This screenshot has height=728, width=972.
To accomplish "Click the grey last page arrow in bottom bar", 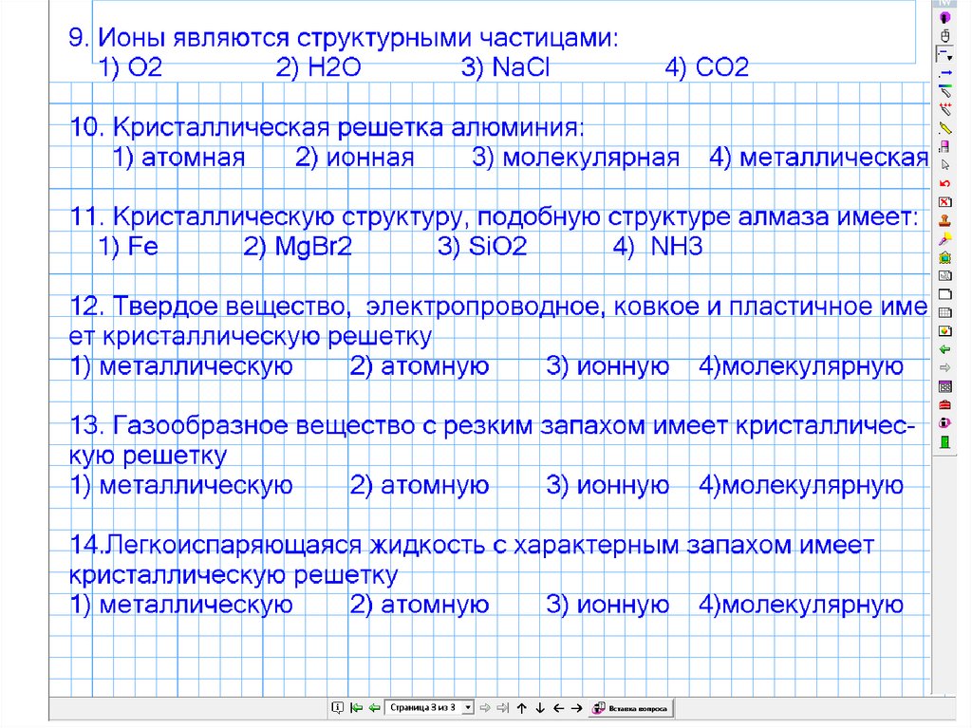I will pos(503,707).
